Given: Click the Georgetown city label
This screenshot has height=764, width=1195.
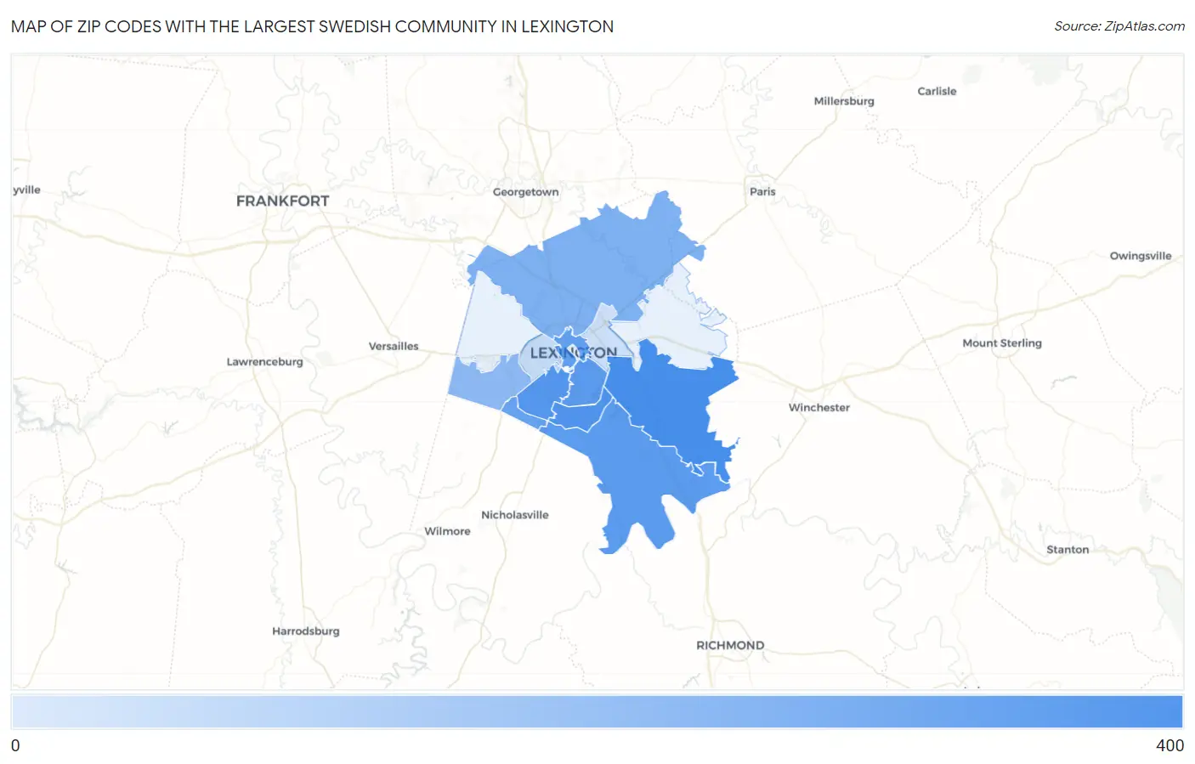Looking at the screenshot, I should point(525,192).
